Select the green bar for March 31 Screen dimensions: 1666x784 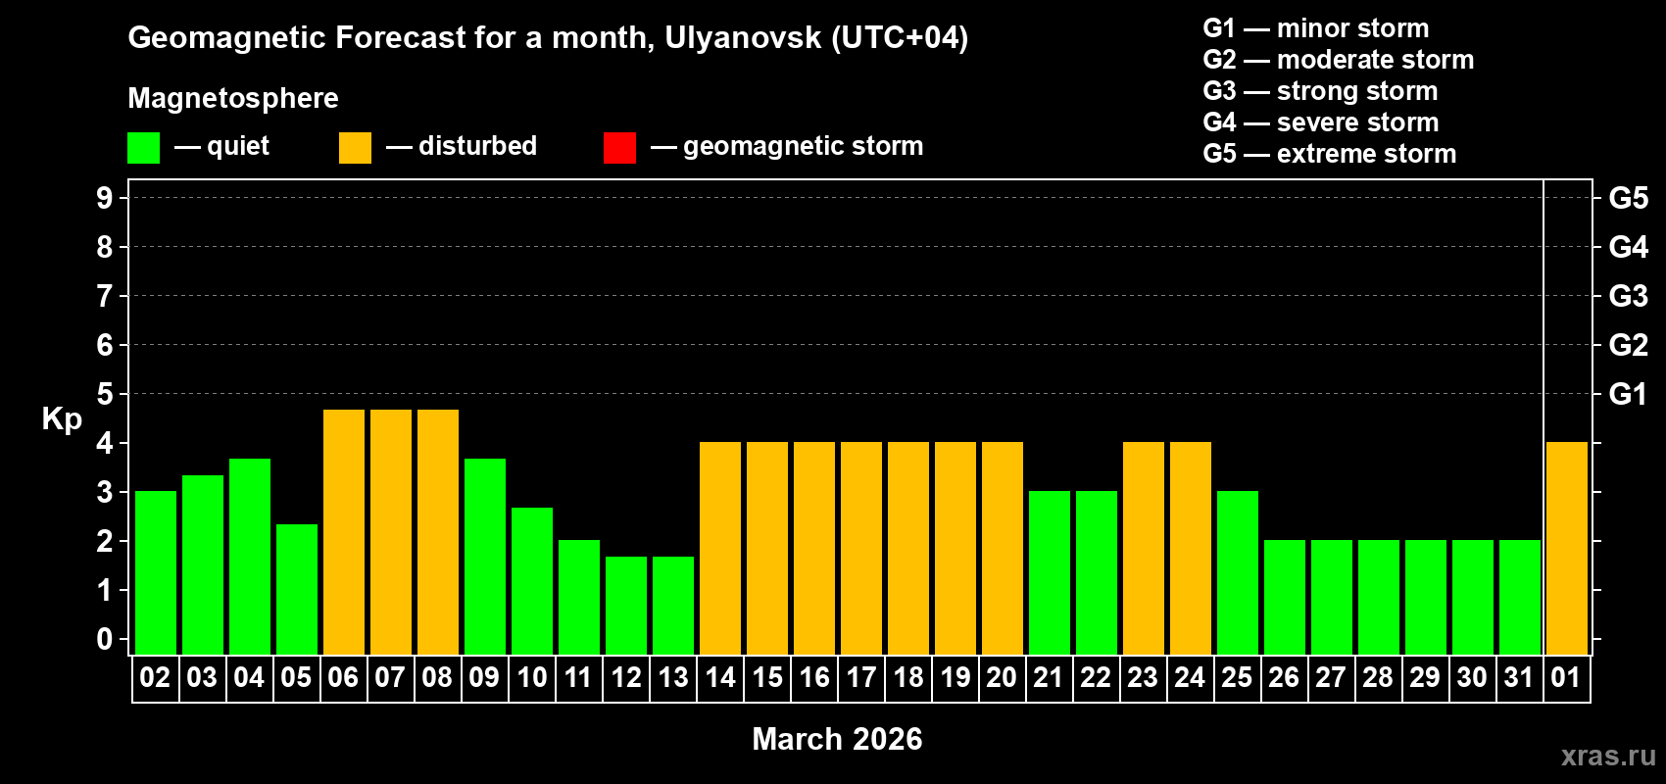pos(1520,598)
